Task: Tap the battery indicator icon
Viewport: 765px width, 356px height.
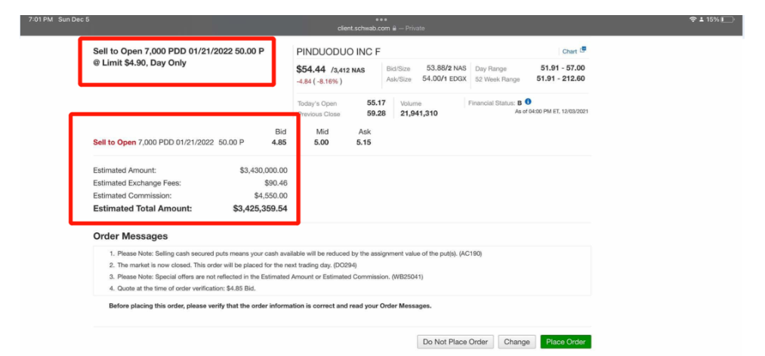Action: tap(728, 20)
